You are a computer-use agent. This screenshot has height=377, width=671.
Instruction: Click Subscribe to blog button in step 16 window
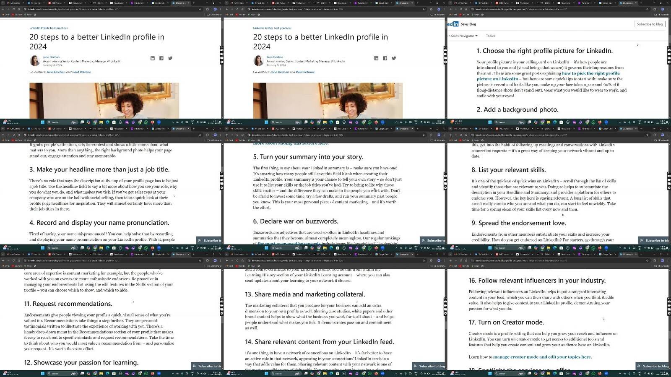point(653,366)
